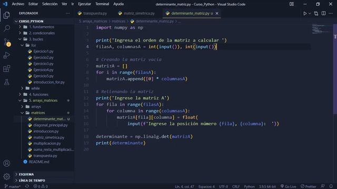This screenshot has height=189, width=337.
Task: Customize layout icon in title bar
Action: [291, 4]
